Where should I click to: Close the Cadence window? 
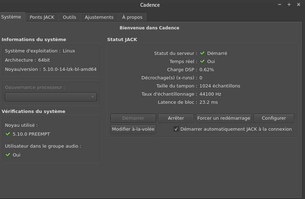tap(298, 5)
